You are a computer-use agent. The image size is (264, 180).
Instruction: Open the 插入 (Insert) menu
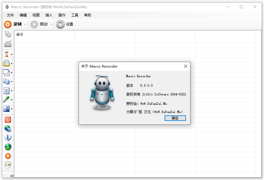[49, 15]
